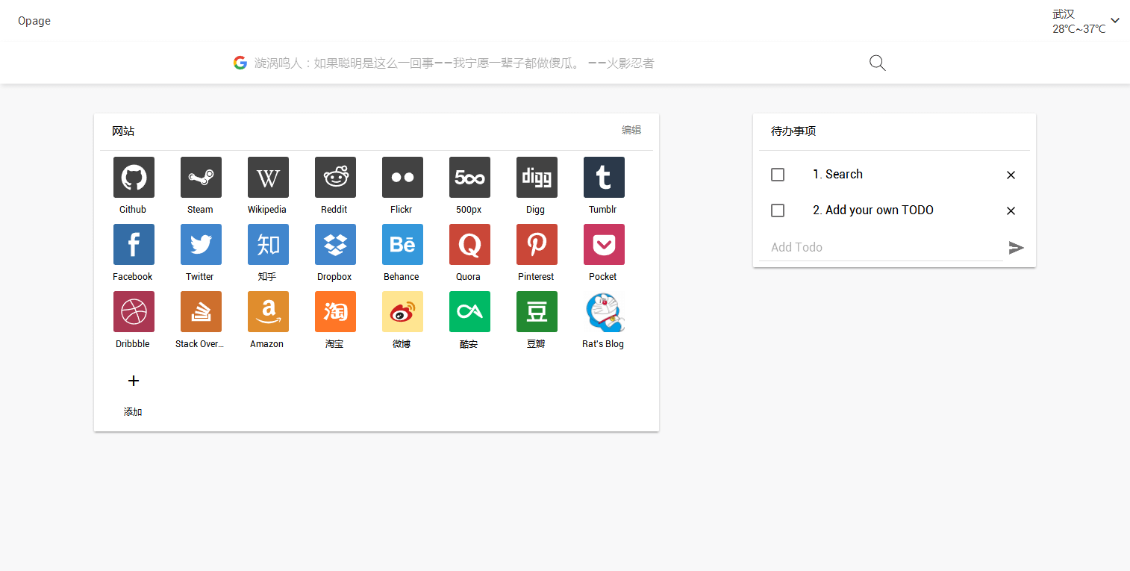Visit the 酷安 shortcut icon
This screenshot has height=571, width=1130.
click(x=469, y=311)
